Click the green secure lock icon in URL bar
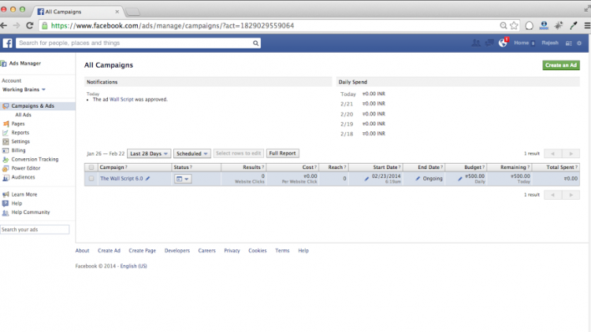 tap(44, 26)
